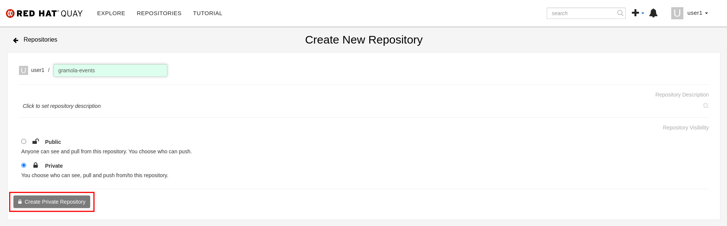Open the create new content plus icon
727x226 pixels.
pos(635,12)
